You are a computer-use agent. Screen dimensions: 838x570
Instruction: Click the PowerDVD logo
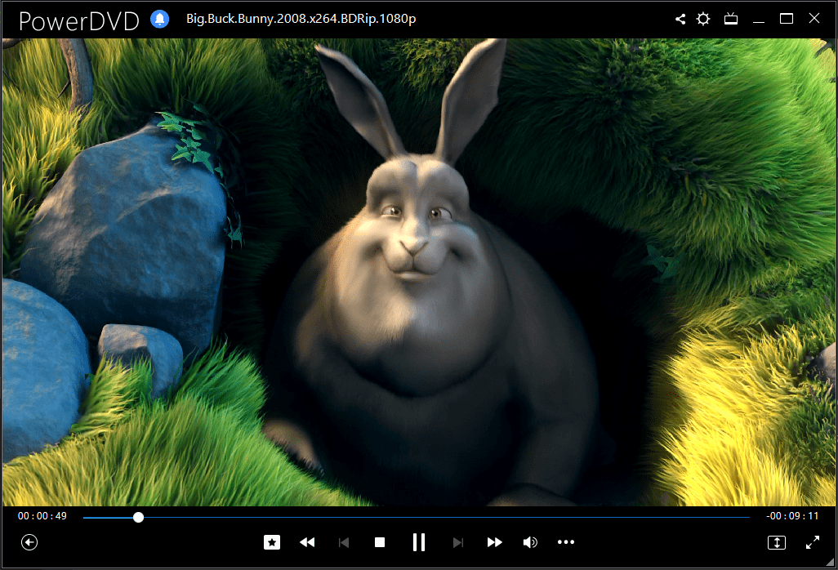[78, 21]
